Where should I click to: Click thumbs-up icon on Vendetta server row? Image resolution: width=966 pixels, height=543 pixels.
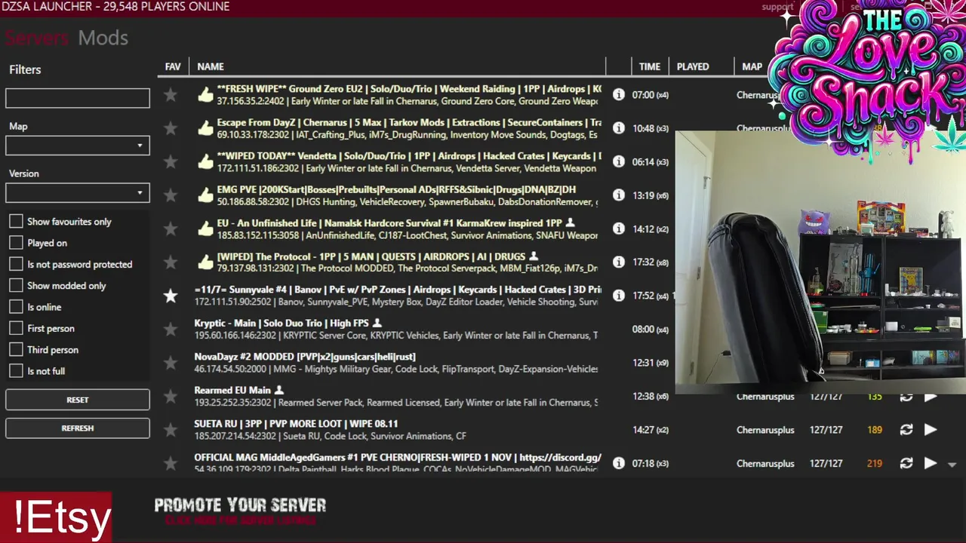(x=205, y=161)
